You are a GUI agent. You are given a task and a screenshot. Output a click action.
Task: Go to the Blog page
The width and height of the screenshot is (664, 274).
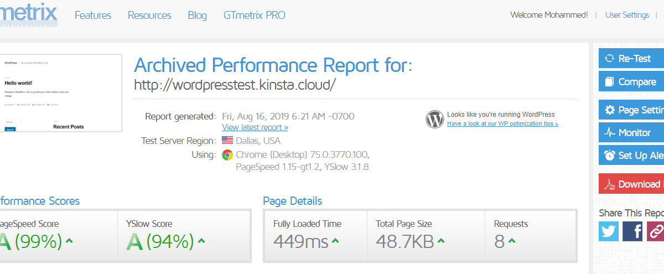[197, 15]
